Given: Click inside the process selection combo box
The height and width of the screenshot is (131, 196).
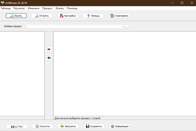Looking at the screenshot, I should (x=74, y=27).
